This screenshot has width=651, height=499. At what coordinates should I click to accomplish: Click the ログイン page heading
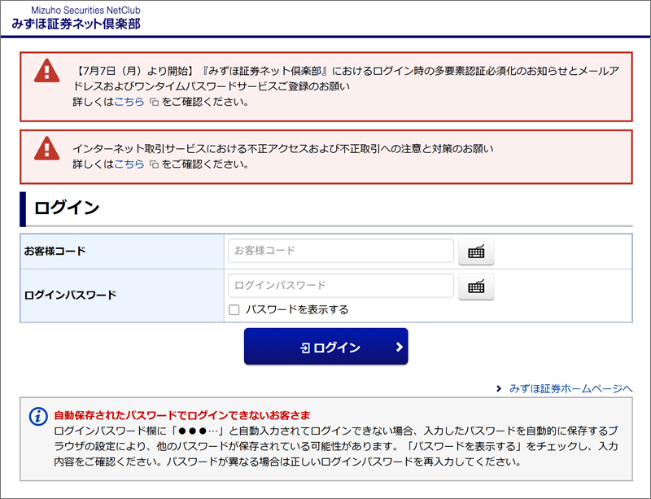point(67,208)
